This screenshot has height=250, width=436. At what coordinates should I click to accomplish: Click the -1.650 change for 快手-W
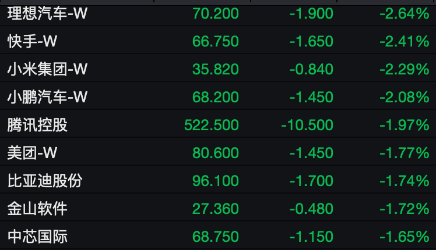(x=311, y=41)
